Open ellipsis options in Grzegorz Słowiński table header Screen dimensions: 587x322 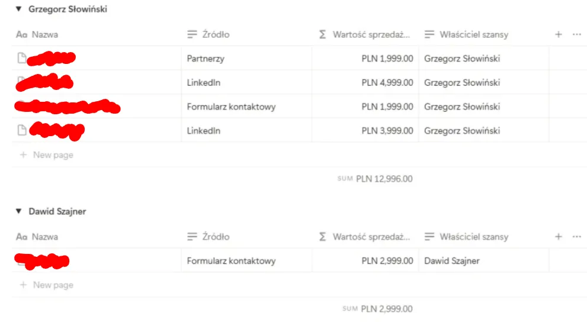pyautogui.click(x=577, y=34)
